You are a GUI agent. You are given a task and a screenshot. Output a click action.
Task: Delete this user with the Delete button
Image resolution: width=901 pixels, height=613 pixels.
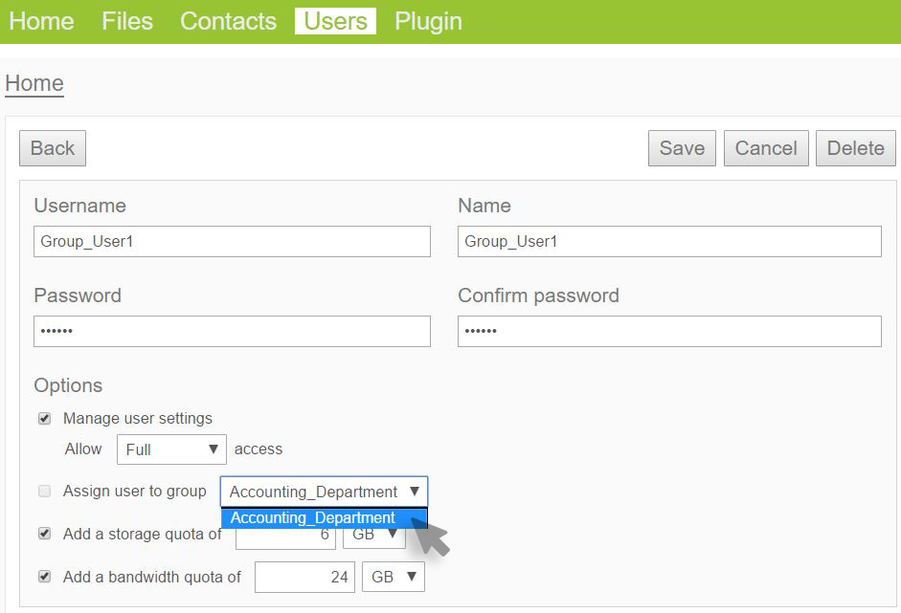coord(855,148)
